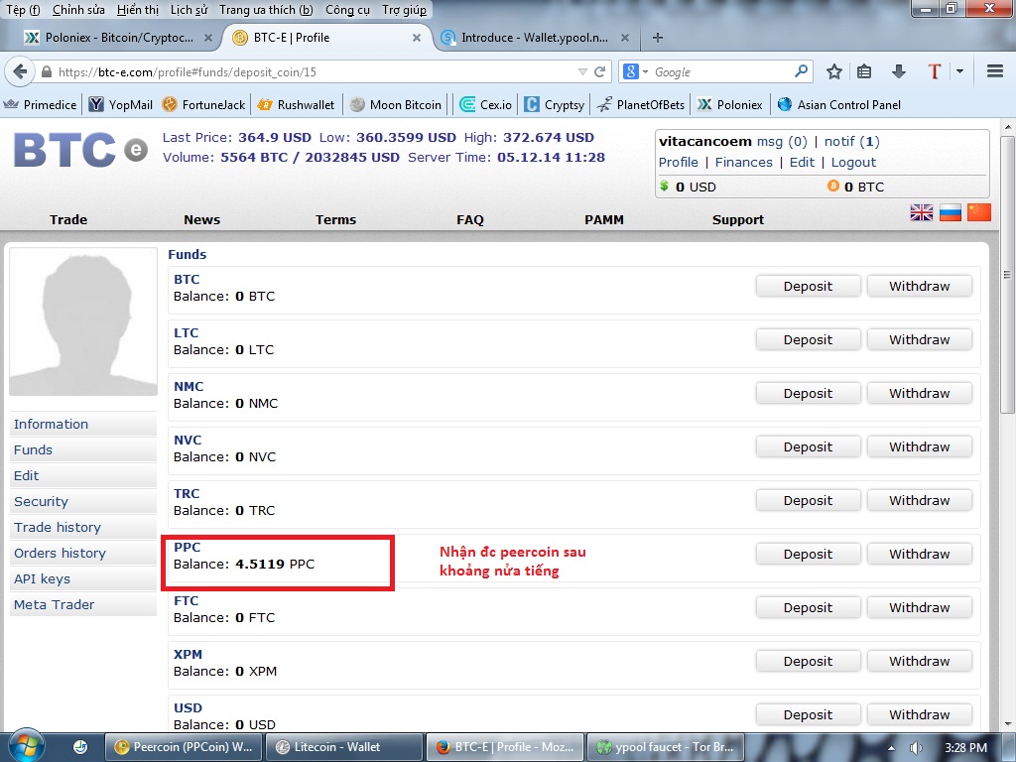Open the Rushwallet bookmark
1016x762 pixels.
(x=296, y=104)
